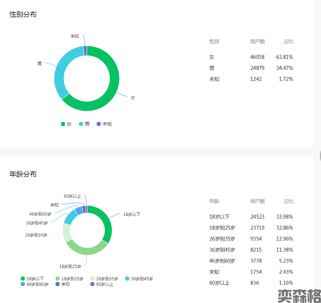Toggle 36岁到45岁 legend entry in age chart
Screen dimensions: 321x303
(x=139, y=279)
